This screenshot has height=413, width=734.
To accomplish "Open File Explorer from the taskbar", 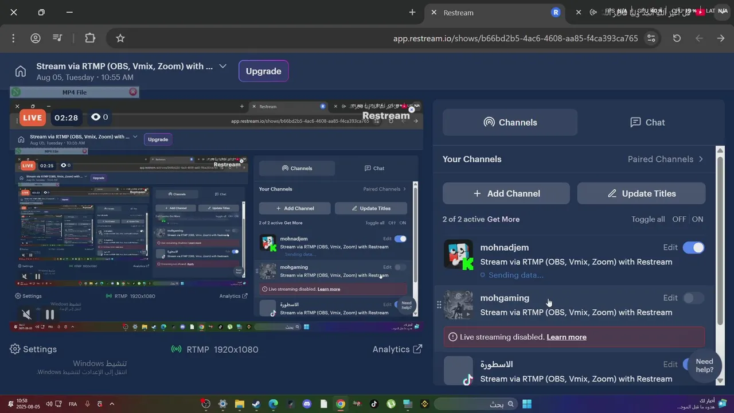I will pyautogui.click(x=240, y=404).
